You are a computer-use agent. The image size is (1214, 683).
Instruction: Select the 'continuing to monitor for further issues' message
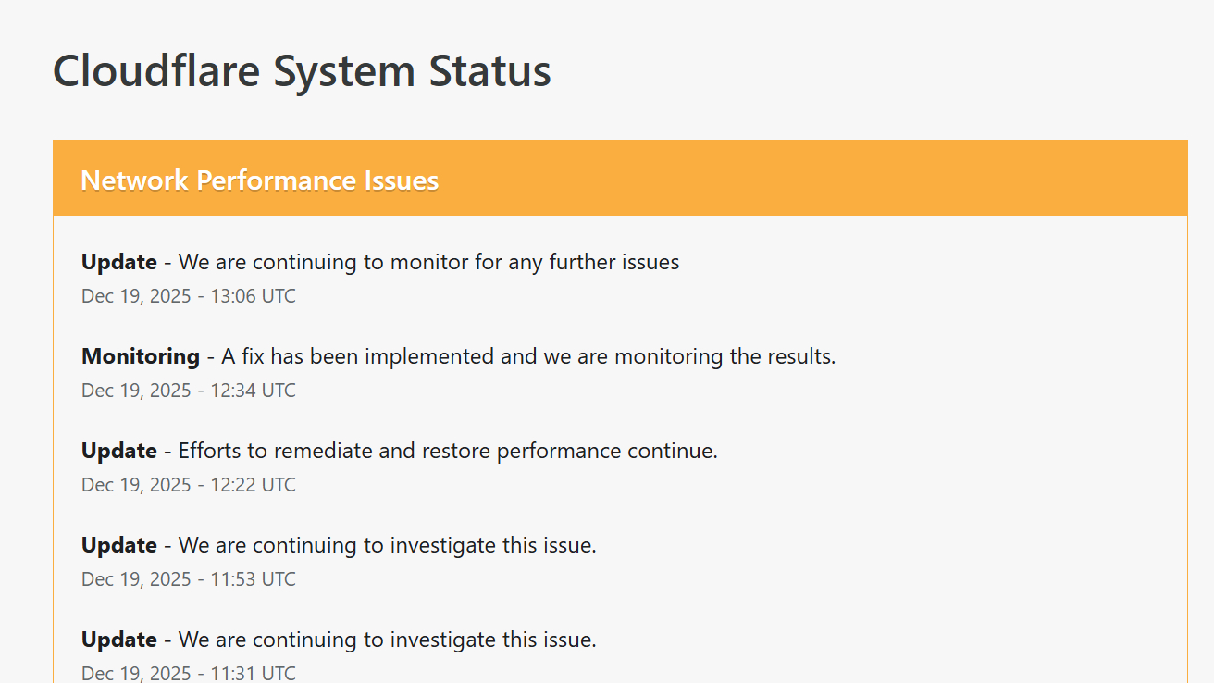[x=428, y=262]
